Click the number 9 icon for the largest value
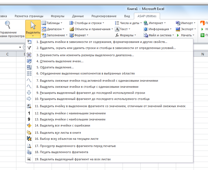This screenshot has height=170, width=208. pos(29,119)
